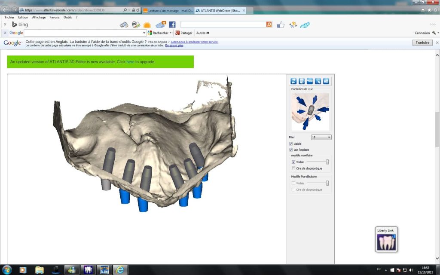Click the Bing search magnifier button
The image size is (440, 275).
269,24
